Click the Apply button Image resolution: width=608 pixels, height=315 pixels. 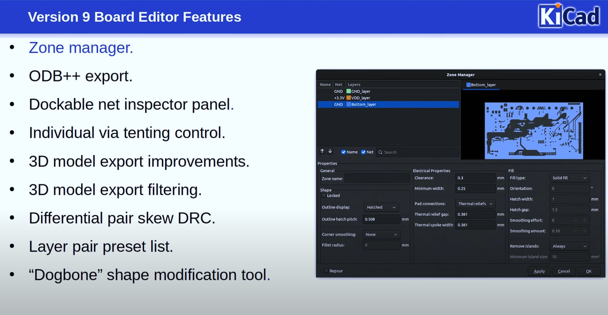[539, 271]
